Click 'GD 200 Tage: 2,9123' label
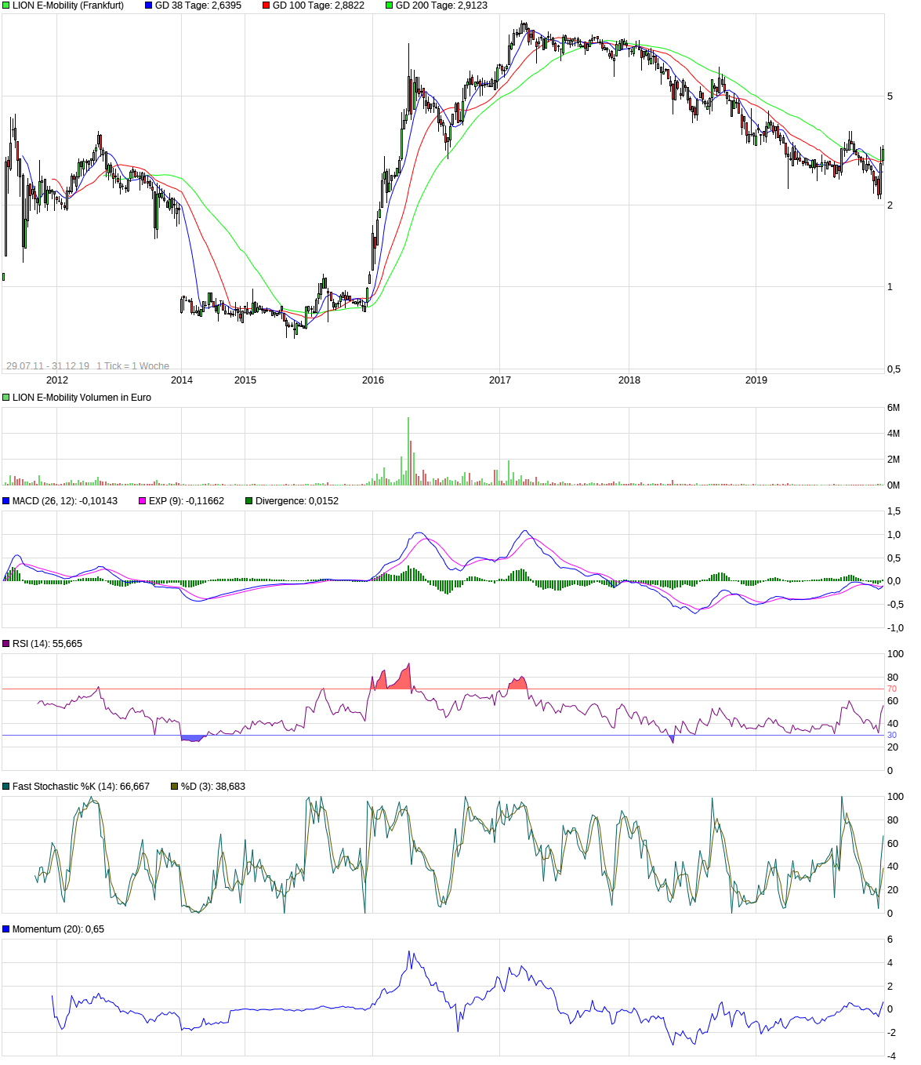The width and height of the screenshot is (921, 1065). click(x=441, y=5)
